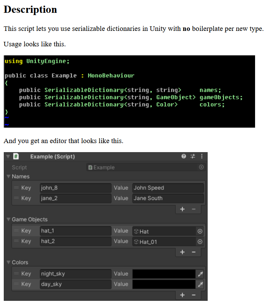Open the component presets icon

point(193,156)
